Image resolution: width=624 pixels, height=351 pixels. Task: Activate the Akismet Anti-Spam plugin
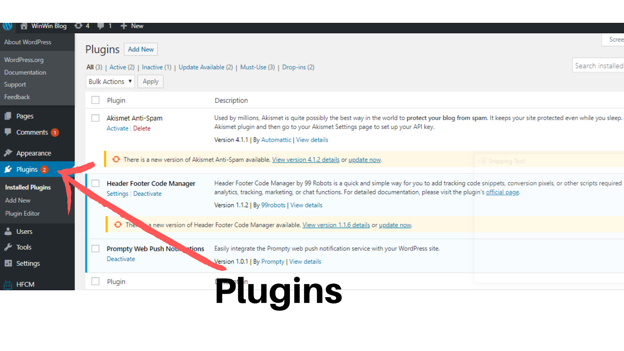[x=117, y=128]
